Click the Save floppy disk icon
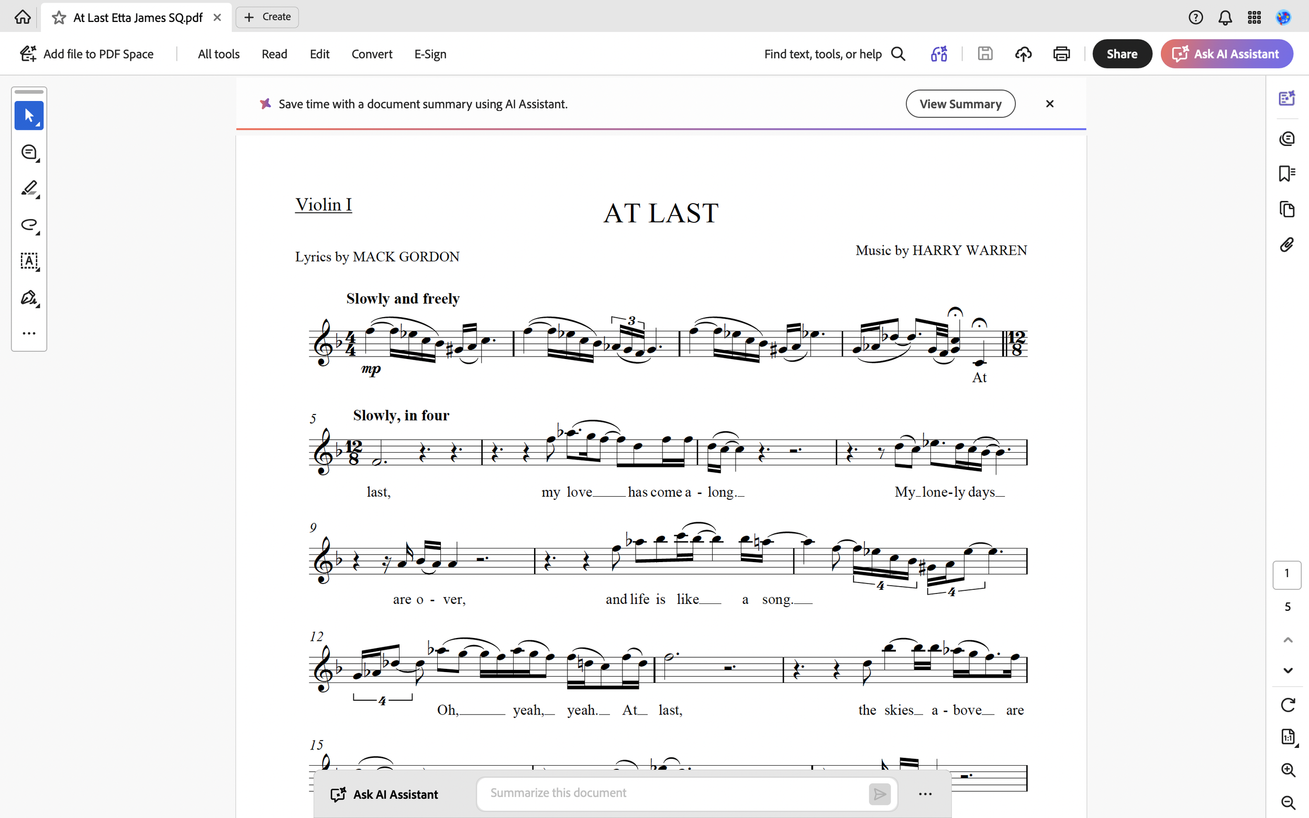The width and height of the screenshot is (1309, 818). [985, 53]
